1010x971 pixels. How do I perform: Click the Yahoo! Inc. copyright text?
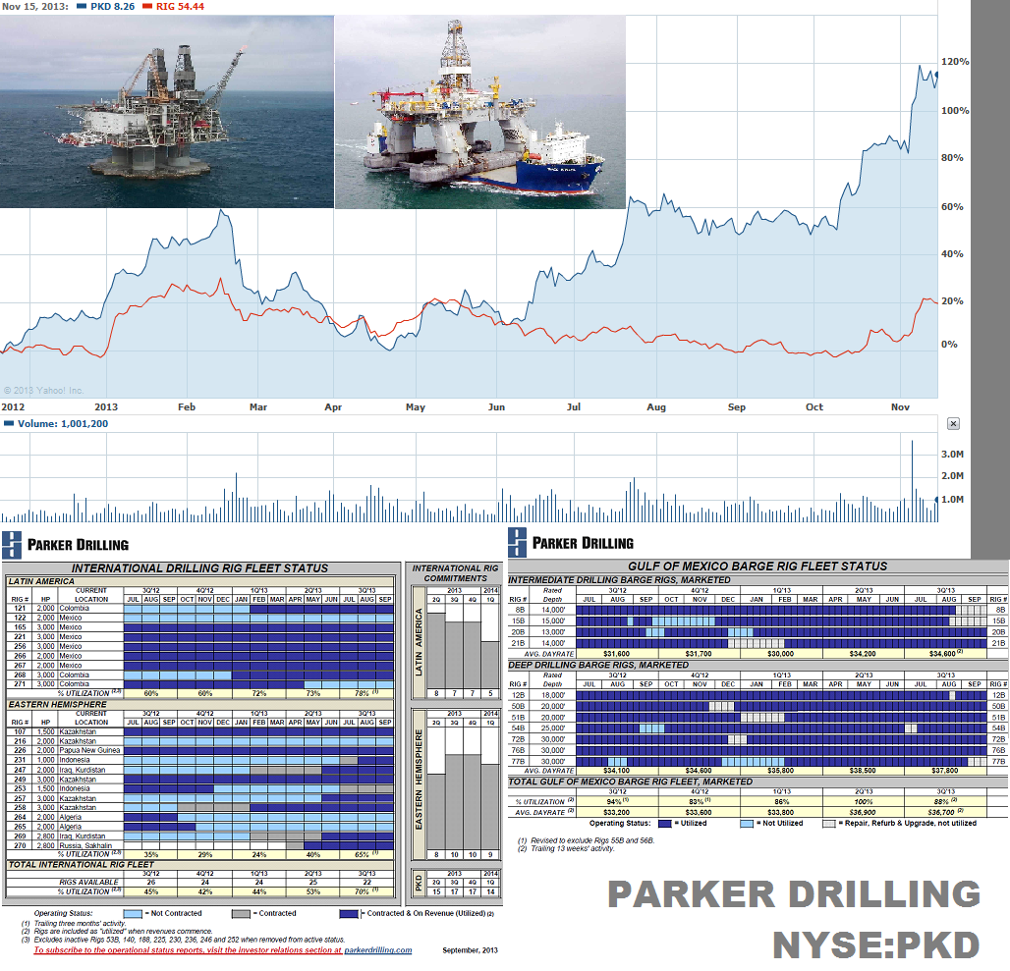43,390
